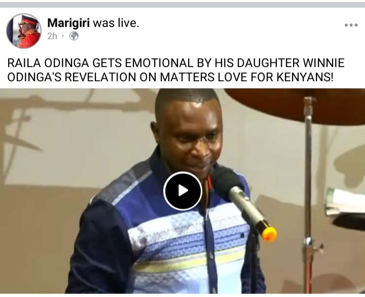This screenshot has width=365, height=297.
Task: Click the 'RAILA ODINGA GETS EMOTIONAL' caption line
Action: pyautogui.click(x=176, y=63)
